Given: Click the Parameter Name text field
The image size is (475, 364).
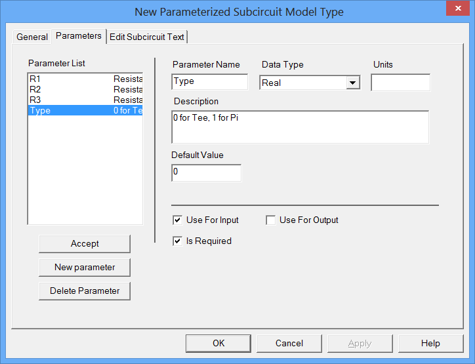Looking at the screenshot, I should (x=209, y=82).
